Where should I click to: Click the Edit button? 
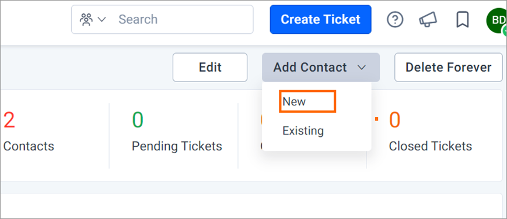pyautogui.click(x=210, y=67)
